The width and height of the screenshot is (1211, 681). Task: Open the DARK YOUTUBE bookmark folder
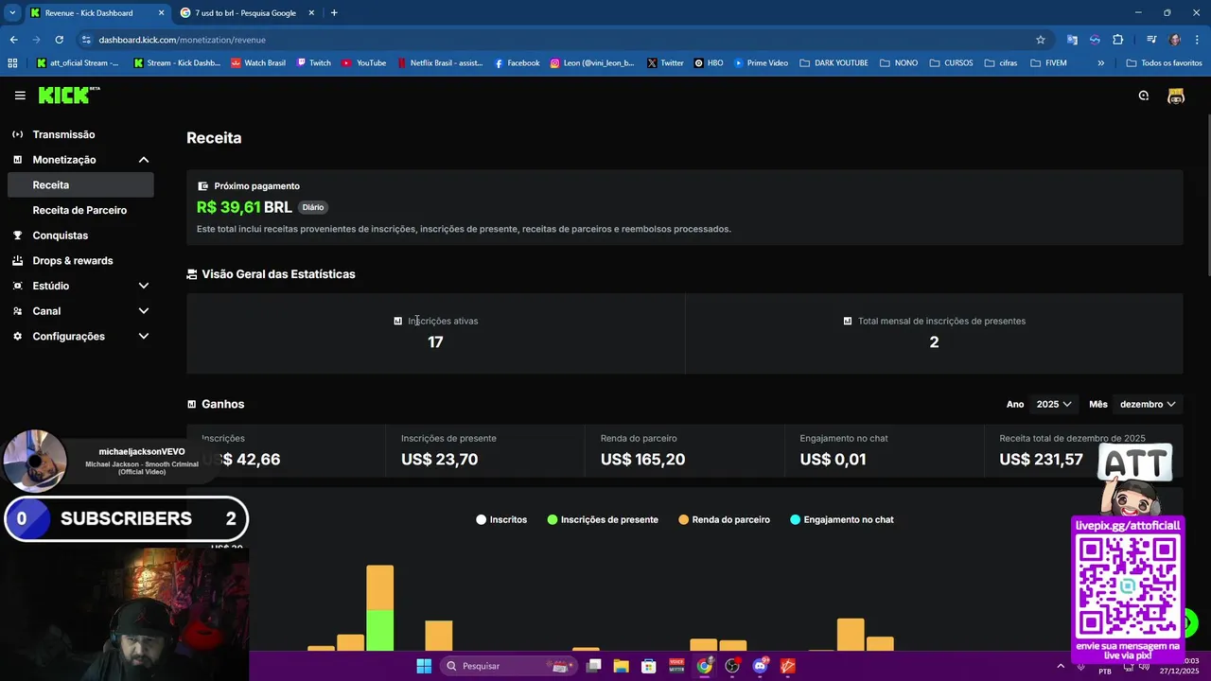(834, 63)
